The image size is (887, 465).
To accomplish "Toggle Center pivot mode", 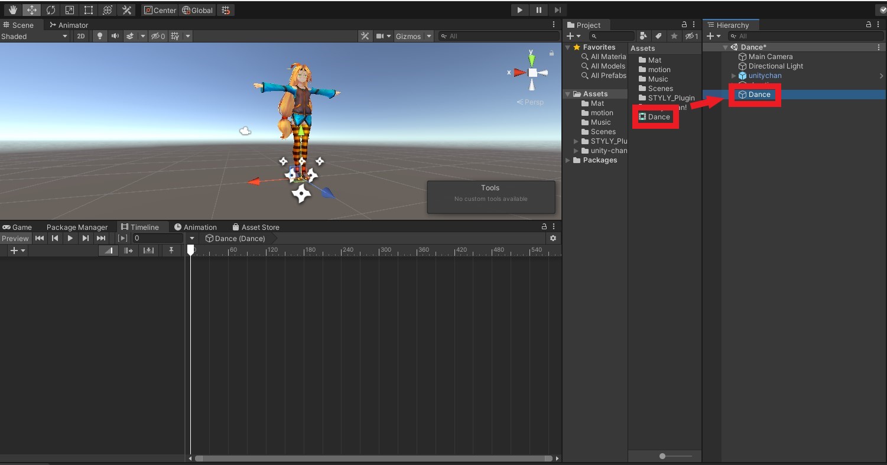I will pyautogui.click(x=160, y=10).
